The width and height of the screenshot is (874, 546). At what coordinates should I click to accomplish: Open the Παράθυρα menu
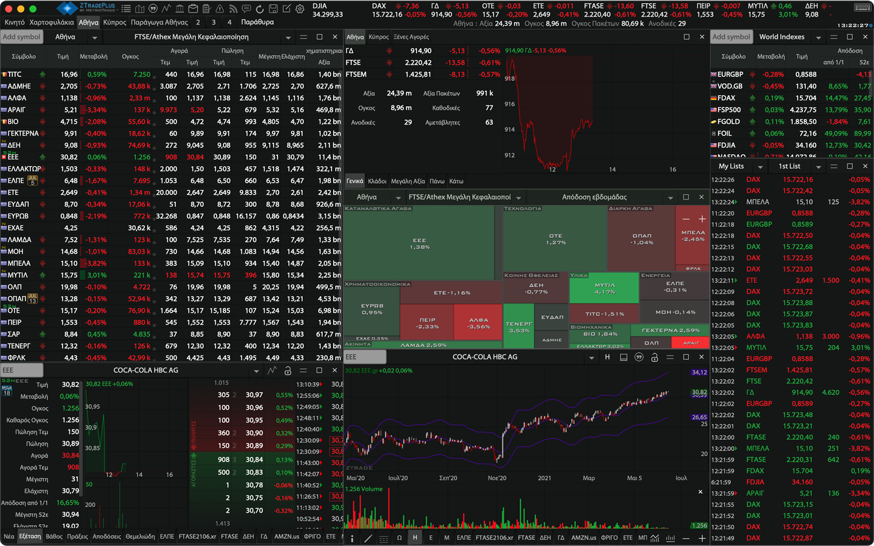pos(257,22)
